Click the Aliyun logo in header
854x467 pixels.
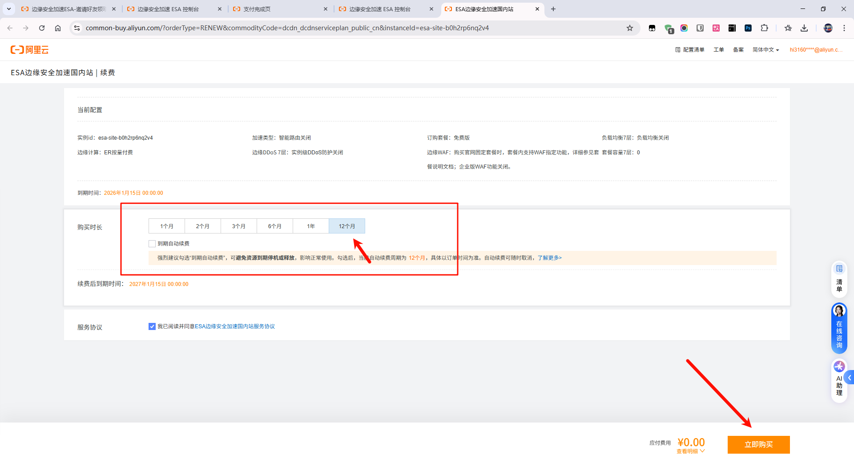tap(29, 50)
